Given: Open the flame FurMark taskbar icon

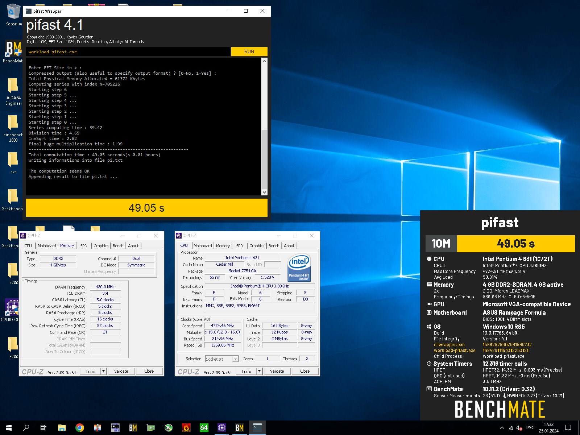Looking at the screenshot, I should pos(186,428).
